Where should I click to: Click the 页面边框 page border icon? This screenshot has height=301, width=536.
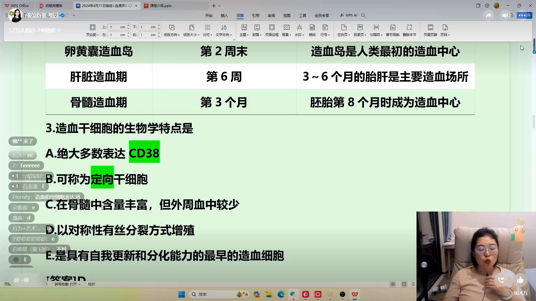point(272,27)
